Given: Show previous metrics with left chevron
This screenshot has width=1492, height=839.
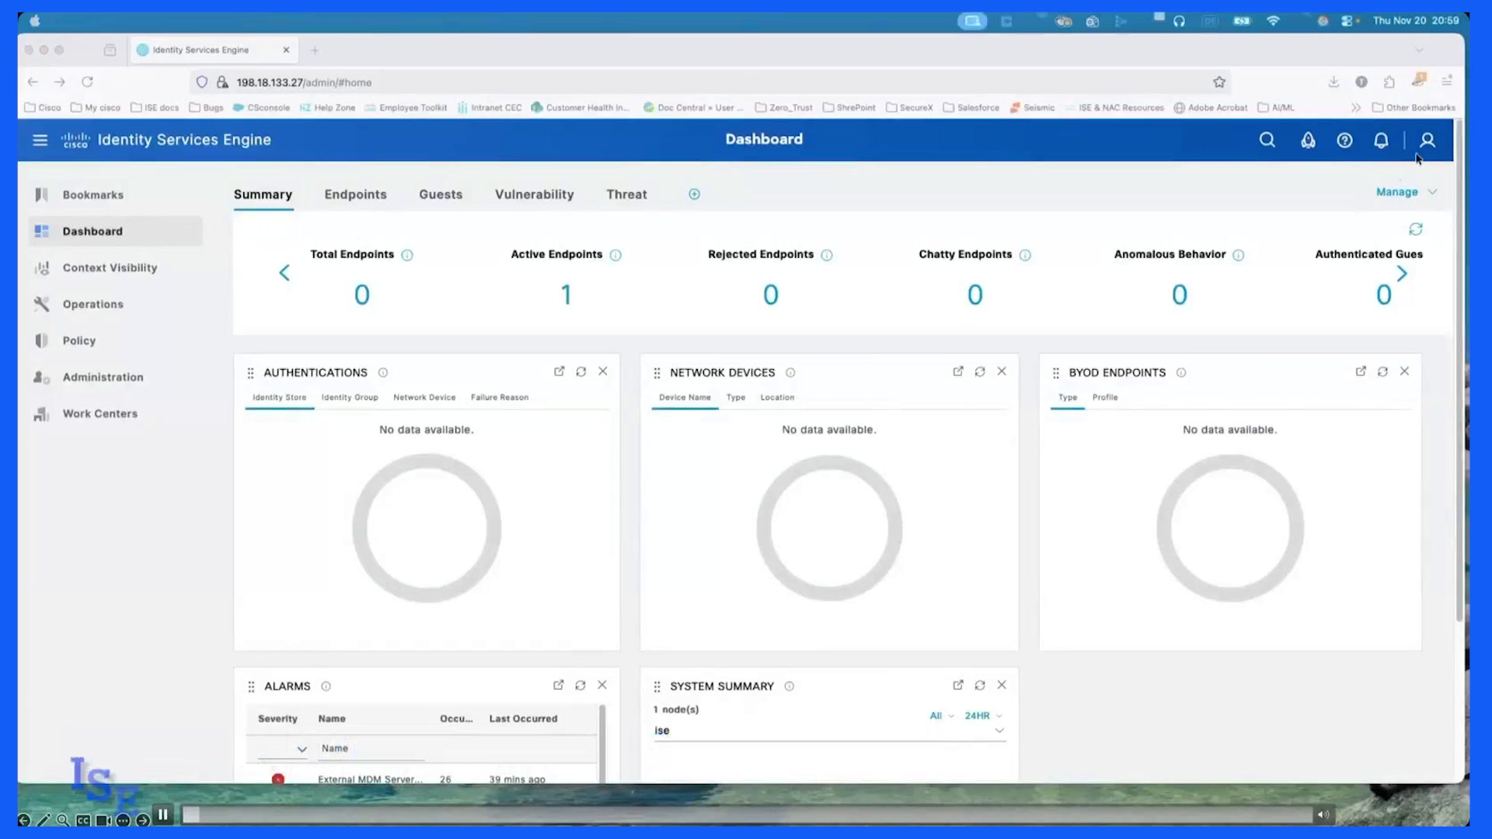Looking at the screenshot, I should 284,273.
